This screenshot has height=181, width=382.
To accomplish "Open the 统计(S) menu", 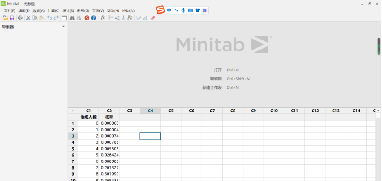I will click(x=68, y=11).
